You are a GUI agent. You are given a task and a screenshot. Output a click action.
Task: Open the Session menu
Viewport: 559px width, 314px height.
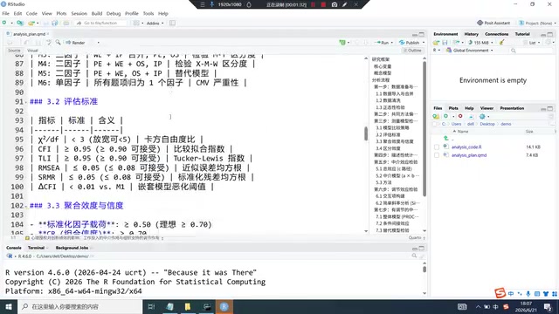[x=79, y=14]
